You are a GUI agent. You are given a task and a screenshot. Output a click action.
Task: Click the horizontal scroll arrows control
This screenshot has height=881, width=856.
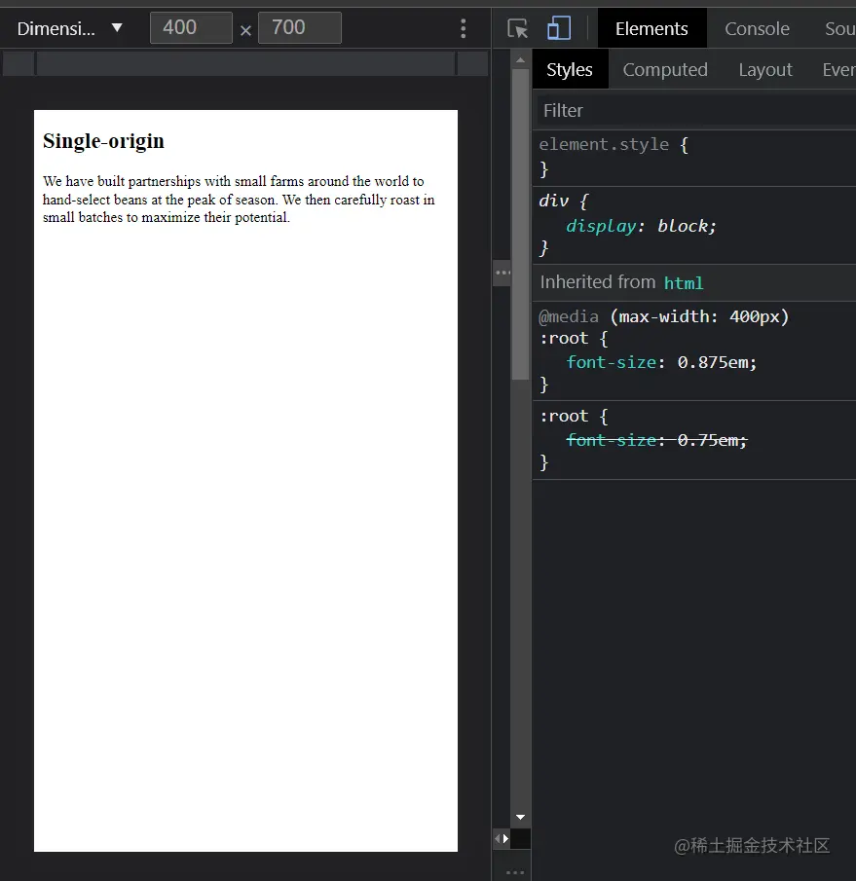pyautogui.click(x=502, y=839)
